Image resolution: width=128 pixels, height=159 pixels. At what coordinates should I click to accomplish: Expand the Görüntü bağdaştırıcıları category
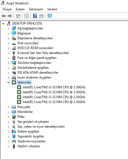[9, 63]
